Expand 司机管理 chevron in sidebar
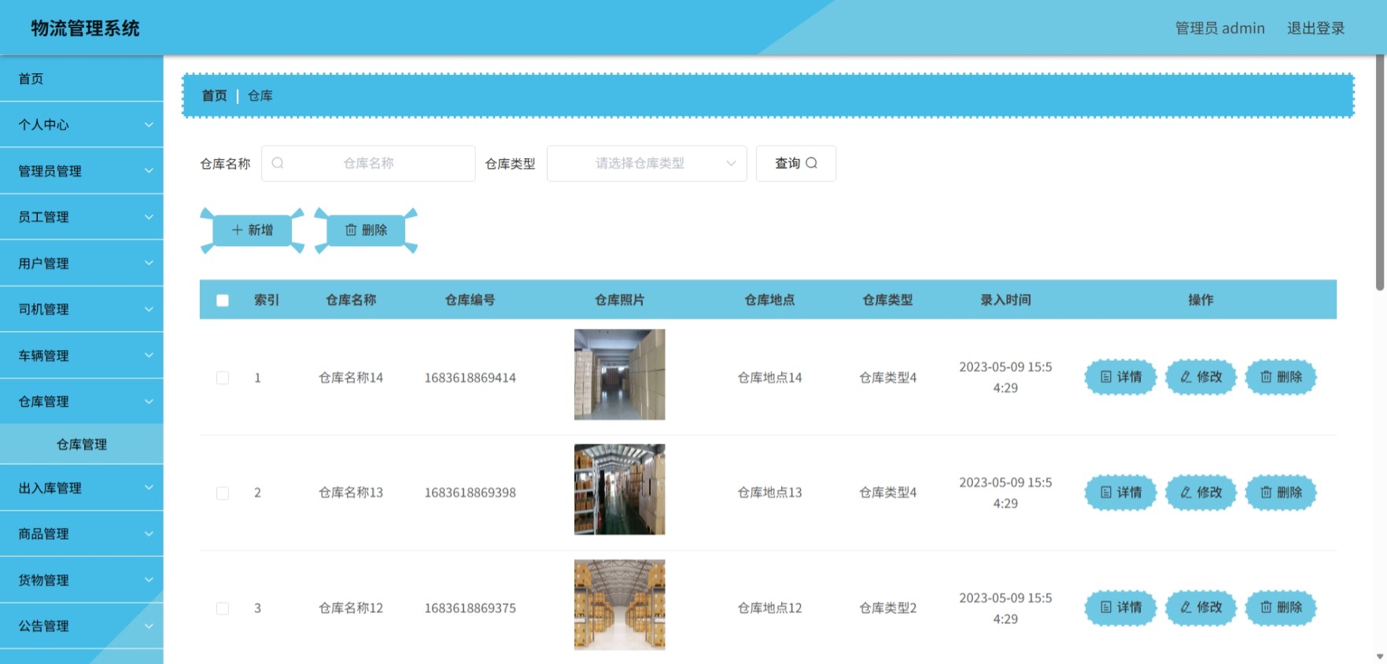Screen dimensions: 1387x664 [x=149, y=309]
